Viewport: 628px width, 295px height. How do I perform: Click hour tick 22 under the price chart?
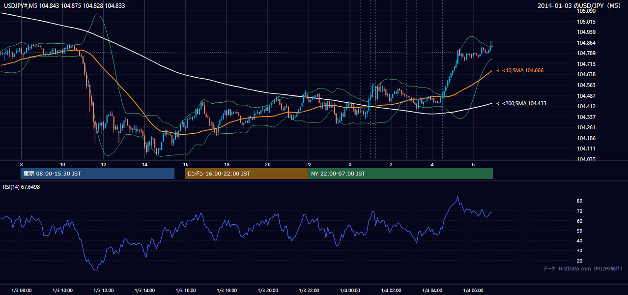309,164
